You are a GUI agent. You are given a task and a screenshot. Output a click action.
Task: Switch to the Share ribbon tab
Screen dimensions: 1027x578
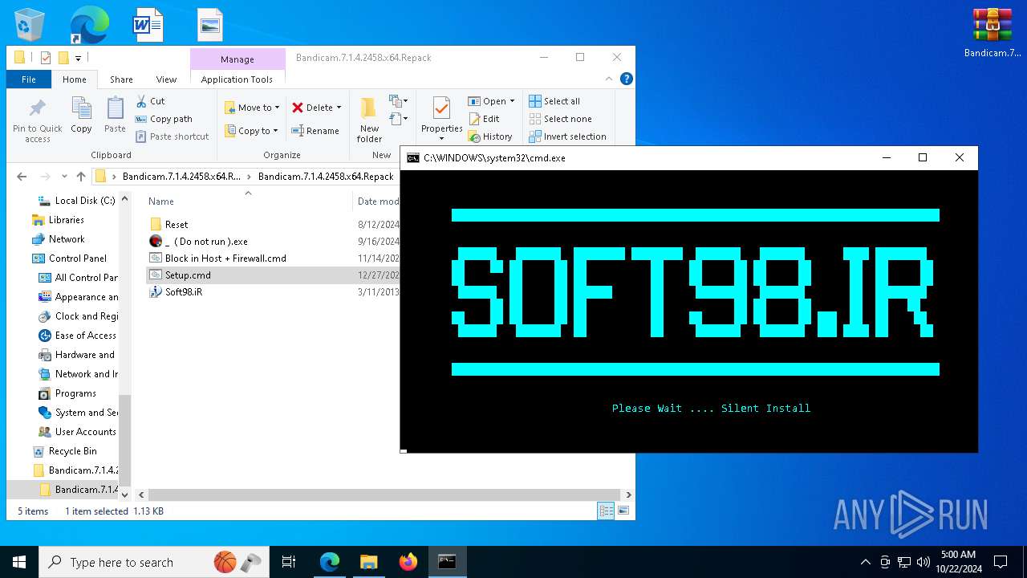(121, 79)
